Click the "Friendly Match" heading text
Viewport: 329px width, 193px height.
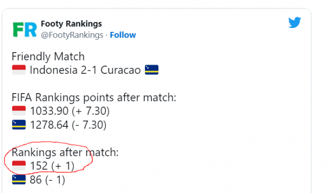click(x=48, y=56)
